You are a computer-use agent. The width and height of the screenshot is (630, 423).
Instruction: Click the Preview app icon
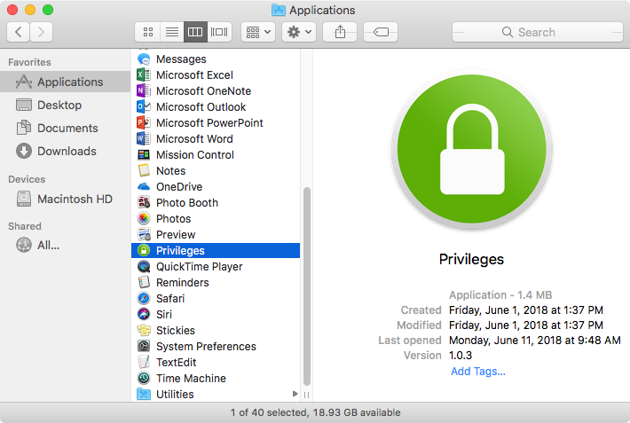coord(144,235)
